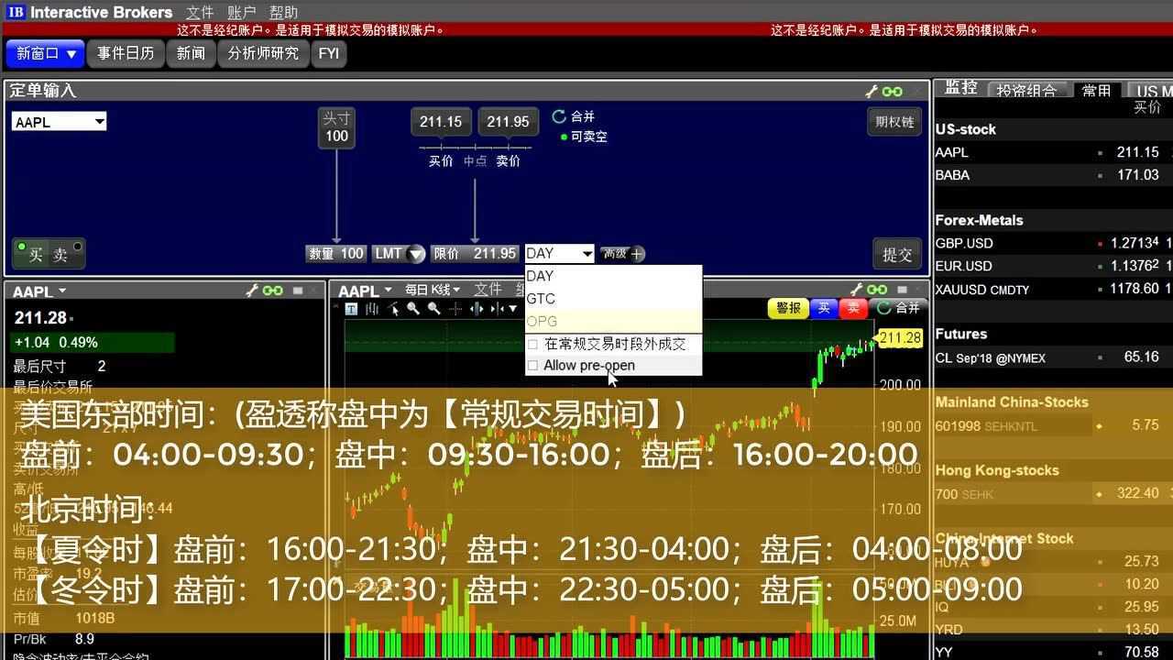Select XAUUSD CMDTY row in watchlist
This screenshot has height=660, width=1173.
1053,289
